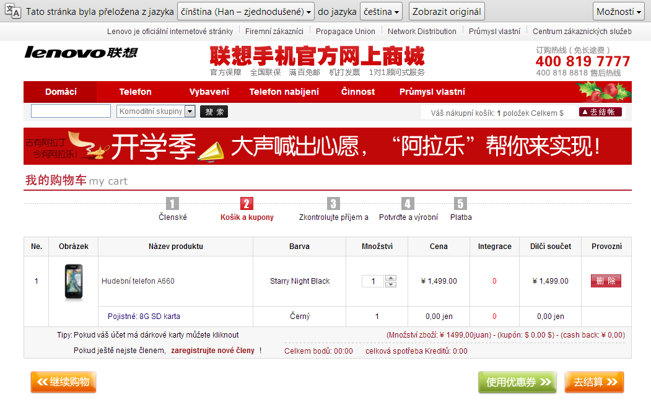Select the Domácí menu item

click(x=61, y=92)
